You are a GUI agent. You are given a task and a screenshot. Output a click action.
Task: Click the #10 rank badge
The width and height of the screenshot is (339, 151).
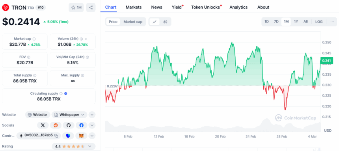(x=41, y=7)
